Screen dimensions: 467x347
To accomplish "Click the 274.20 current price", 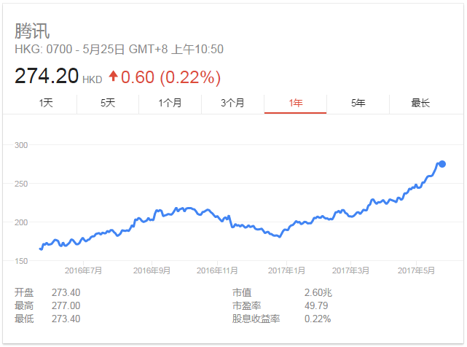I will pos(47,76).
